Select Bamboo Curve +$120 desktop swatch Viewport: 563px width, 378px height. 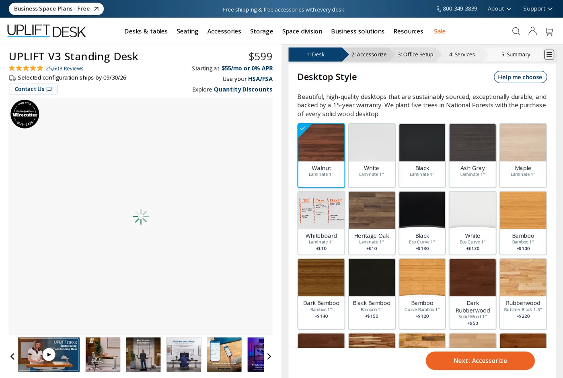click(422, 294)
